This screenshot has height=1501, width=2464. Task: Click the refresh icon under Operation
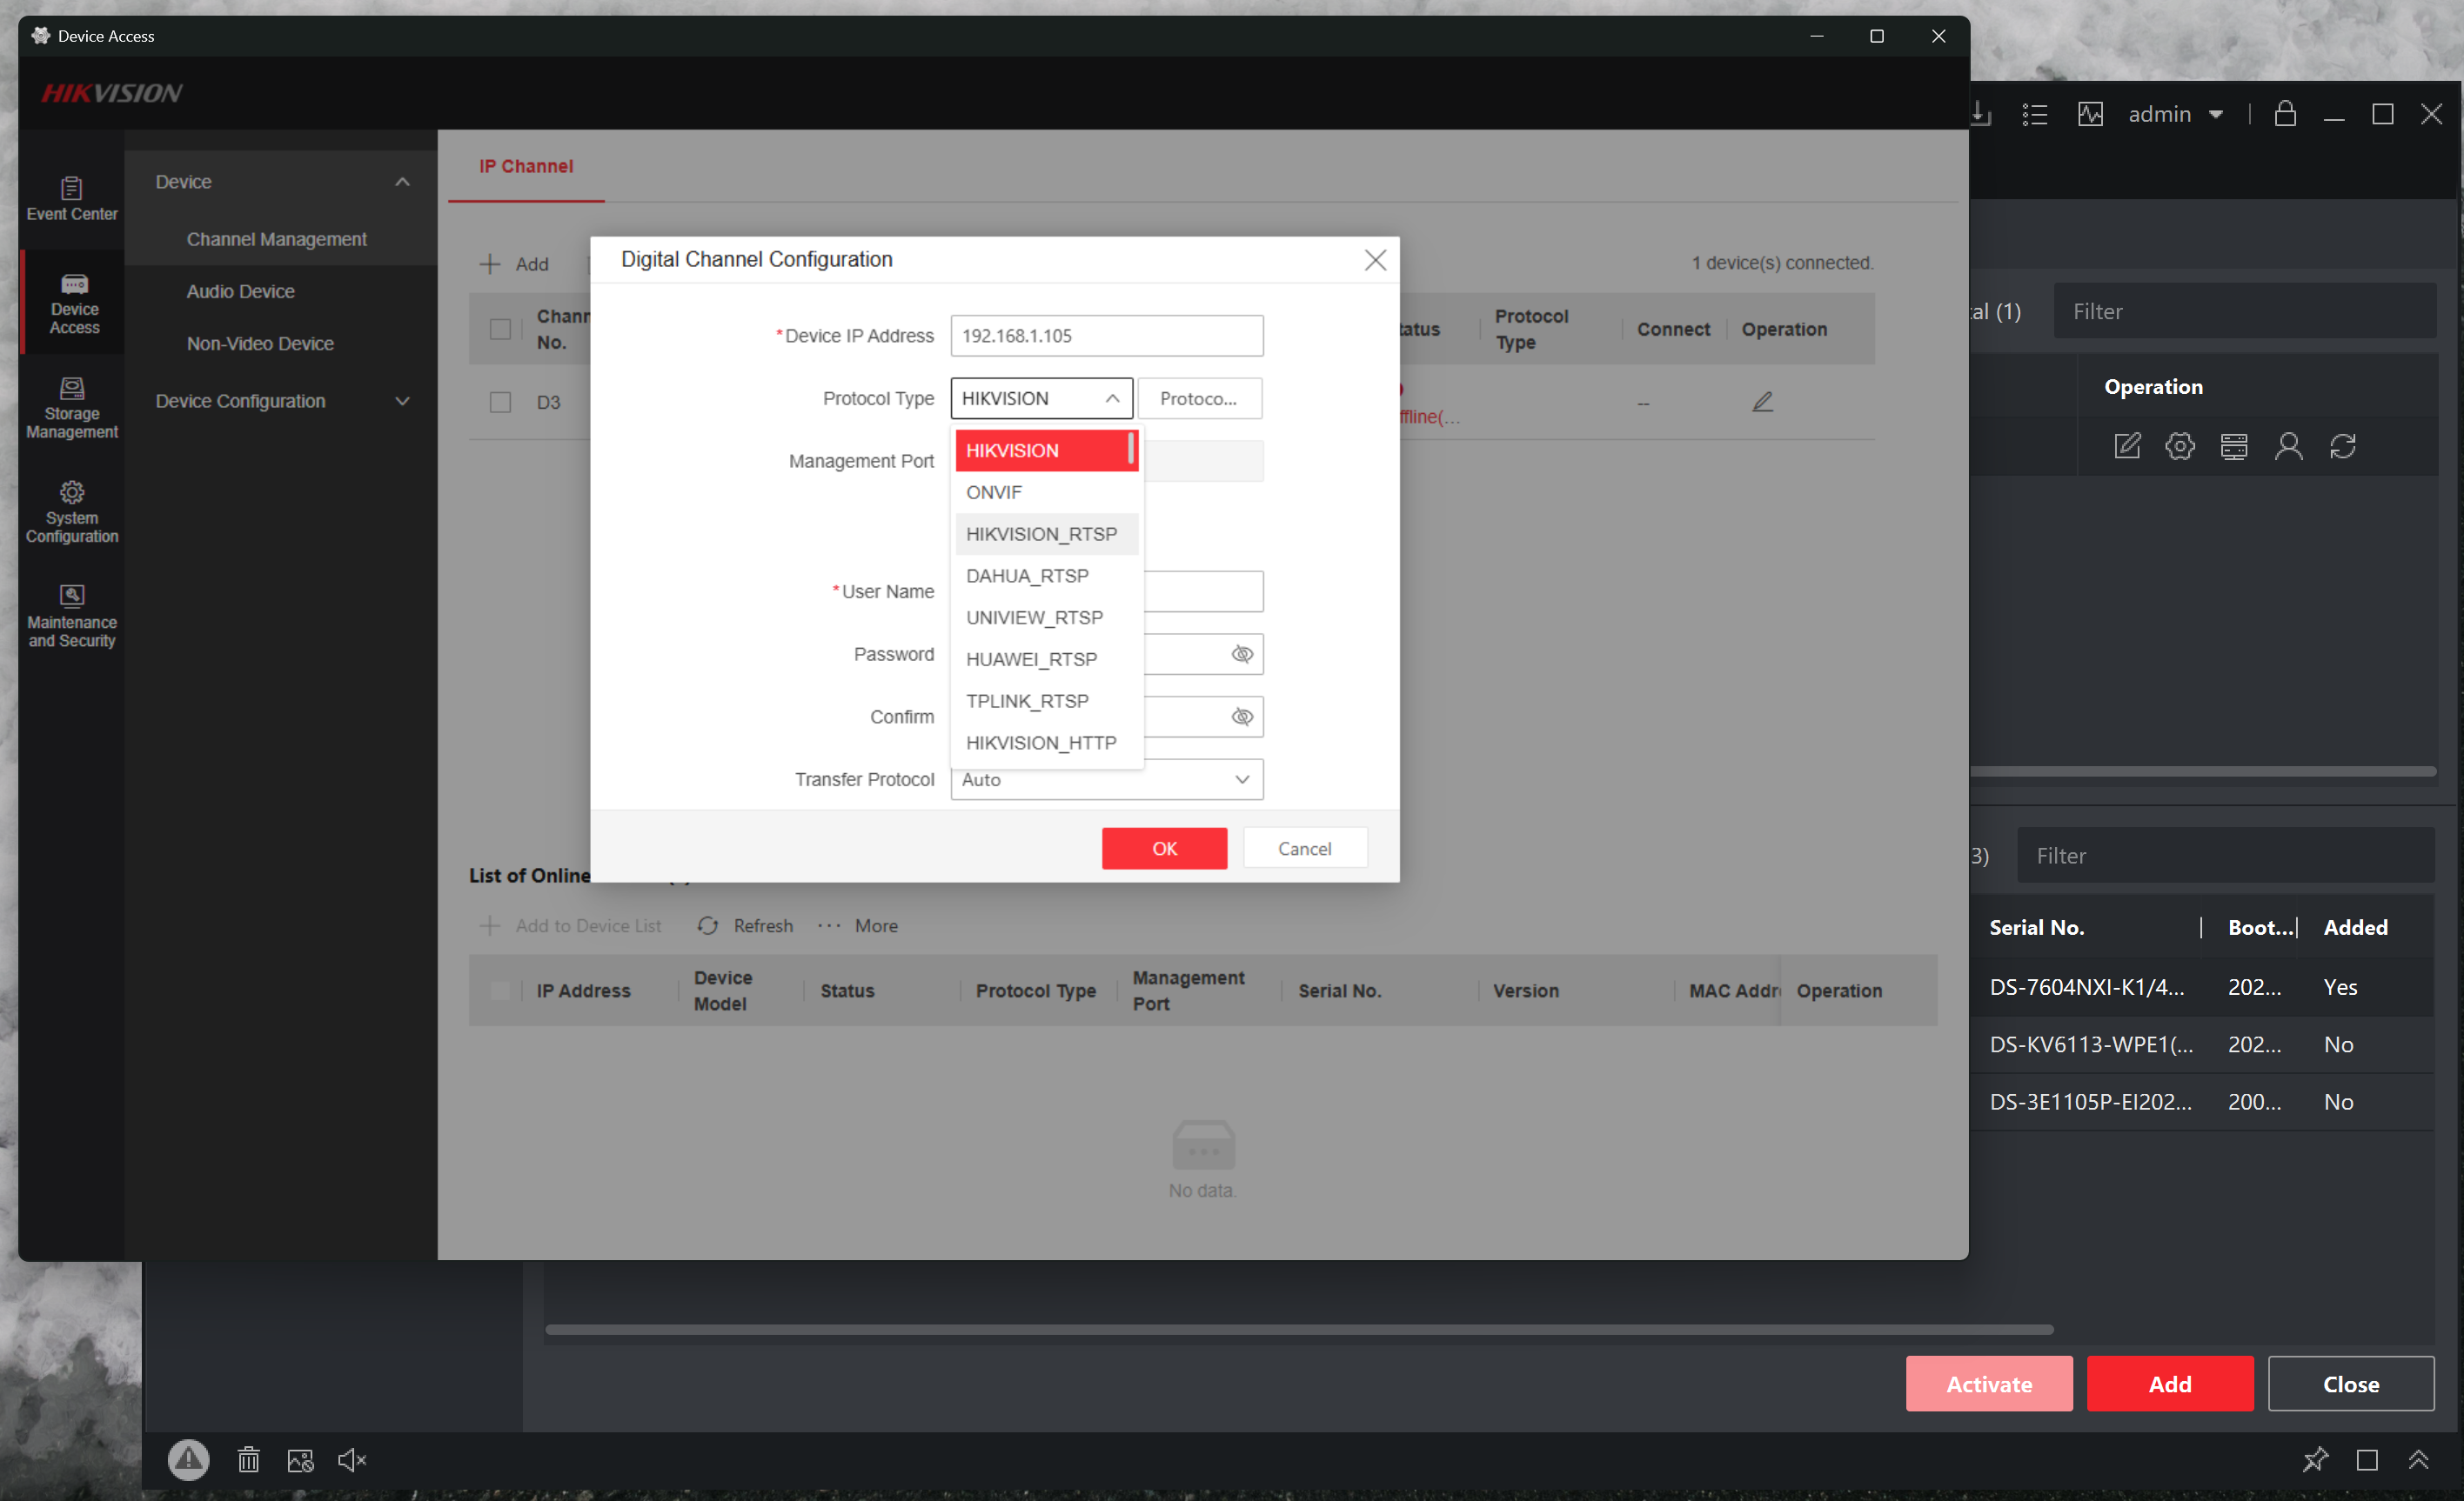click(2342, 446)
